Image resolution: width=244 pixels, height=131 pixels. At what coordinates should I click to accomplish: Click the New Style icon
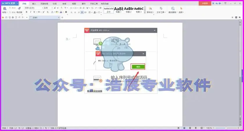coord(150,8)
